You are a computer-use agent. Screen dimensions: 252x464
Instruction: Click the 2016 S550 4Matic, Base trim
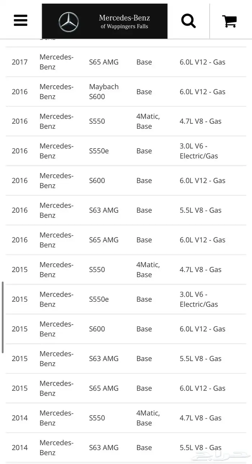point(148,121)
